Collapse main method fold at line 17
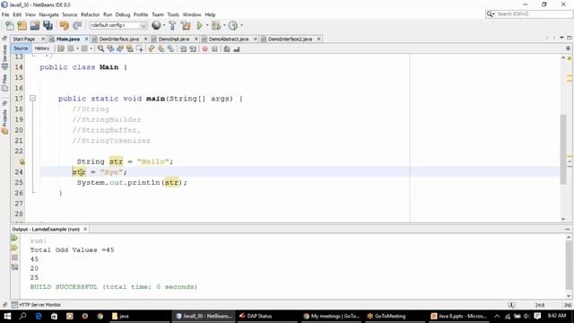 32,98
